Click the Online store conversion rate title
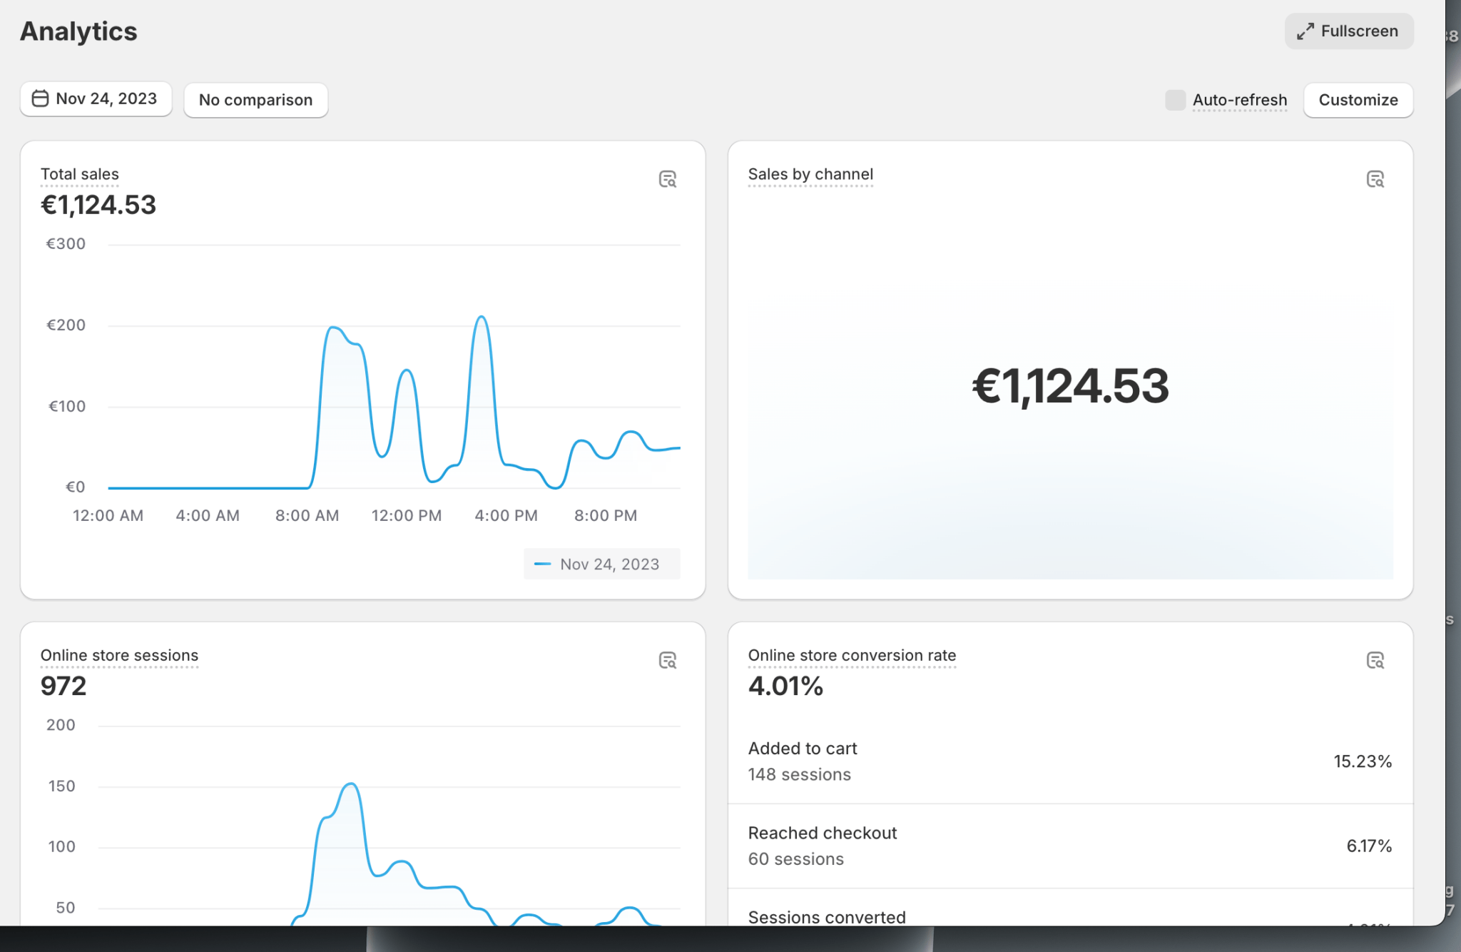Viewport: 1461px width, 952px height. pyautogui.click(x=852, y=655)
